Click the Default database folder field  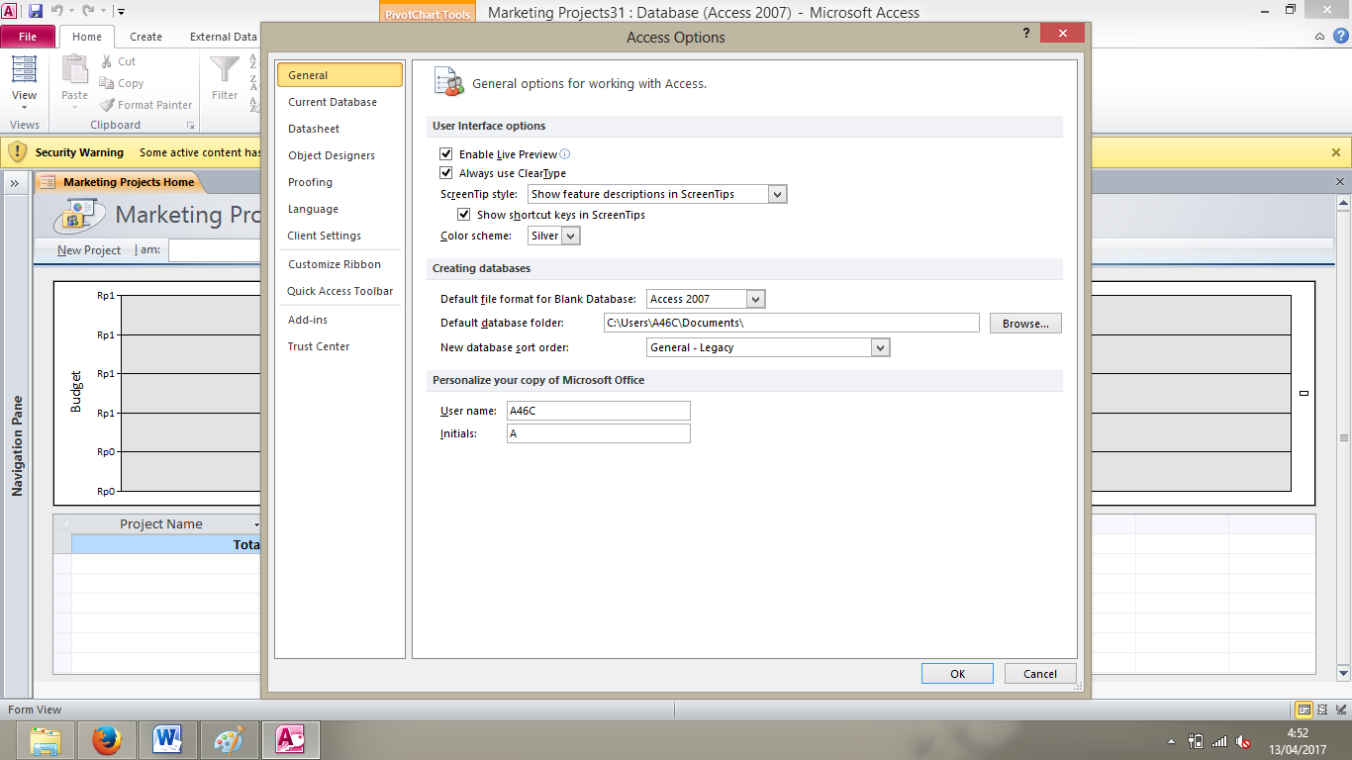(x=791, y=324)
